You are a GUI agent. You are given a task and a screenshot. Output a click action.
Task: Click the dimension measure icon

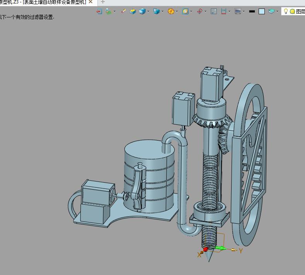[x=224, y=11]
